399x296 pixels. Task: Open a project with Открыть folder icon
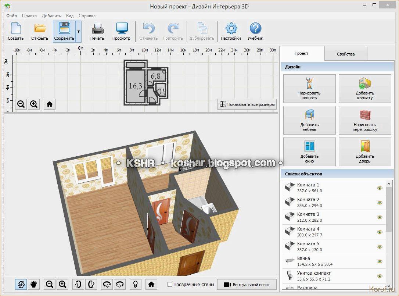(x=40, y=32)
